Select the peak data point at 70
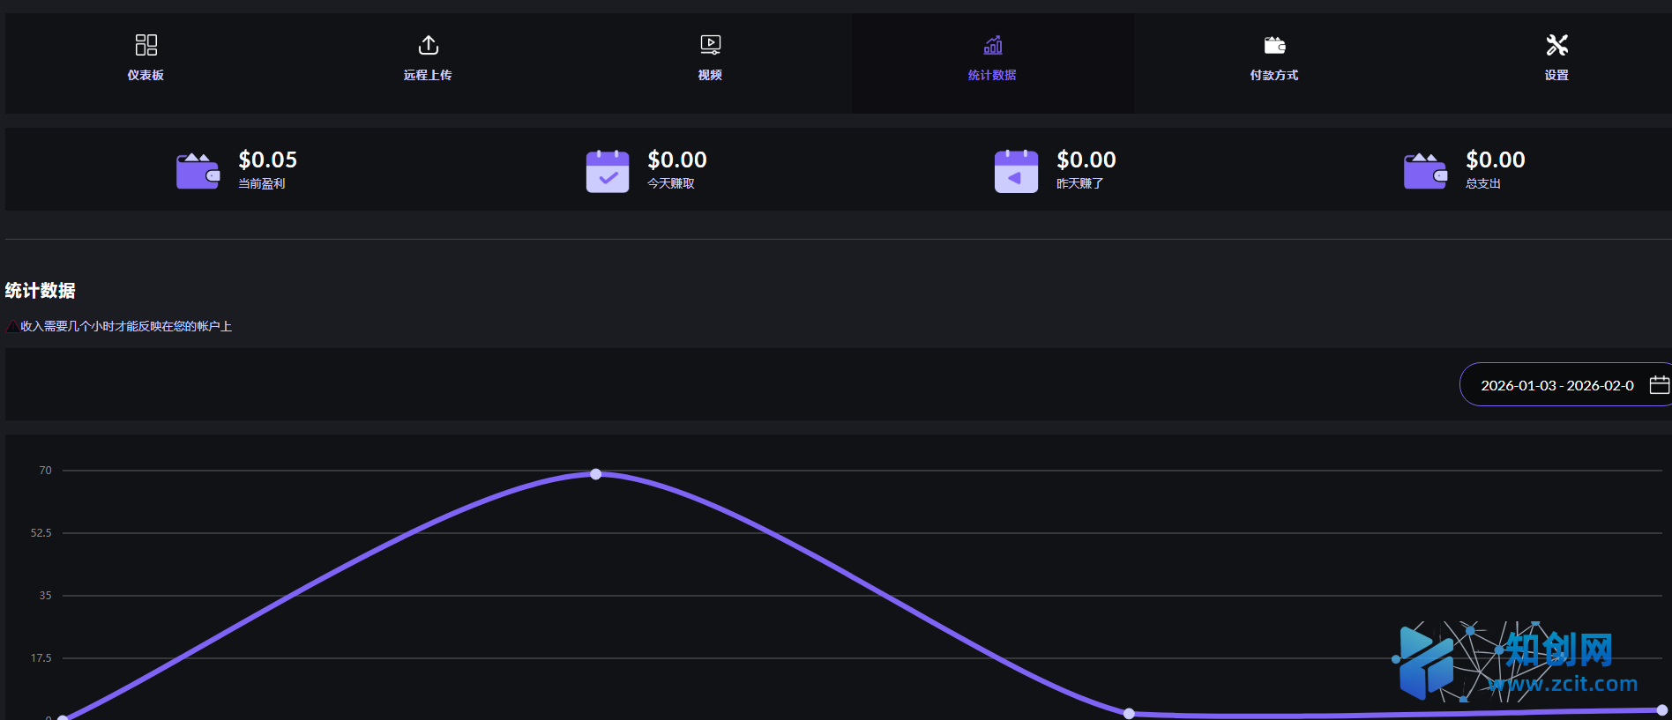 pyautogui.click(x=596, y=474)
